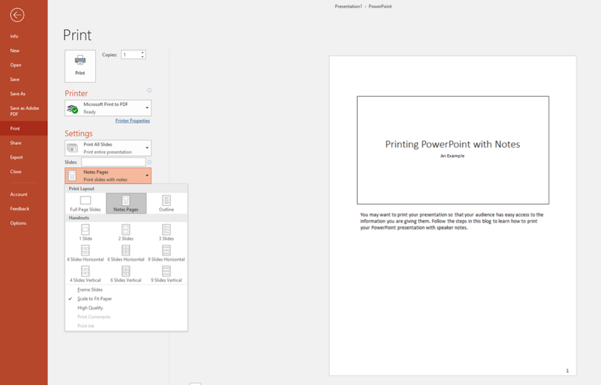This screenshot has width=601, height=385.
Task: Open the Notes Pages layout dropdown arrow
Action: pyautogui.click(x=147, y=175)
